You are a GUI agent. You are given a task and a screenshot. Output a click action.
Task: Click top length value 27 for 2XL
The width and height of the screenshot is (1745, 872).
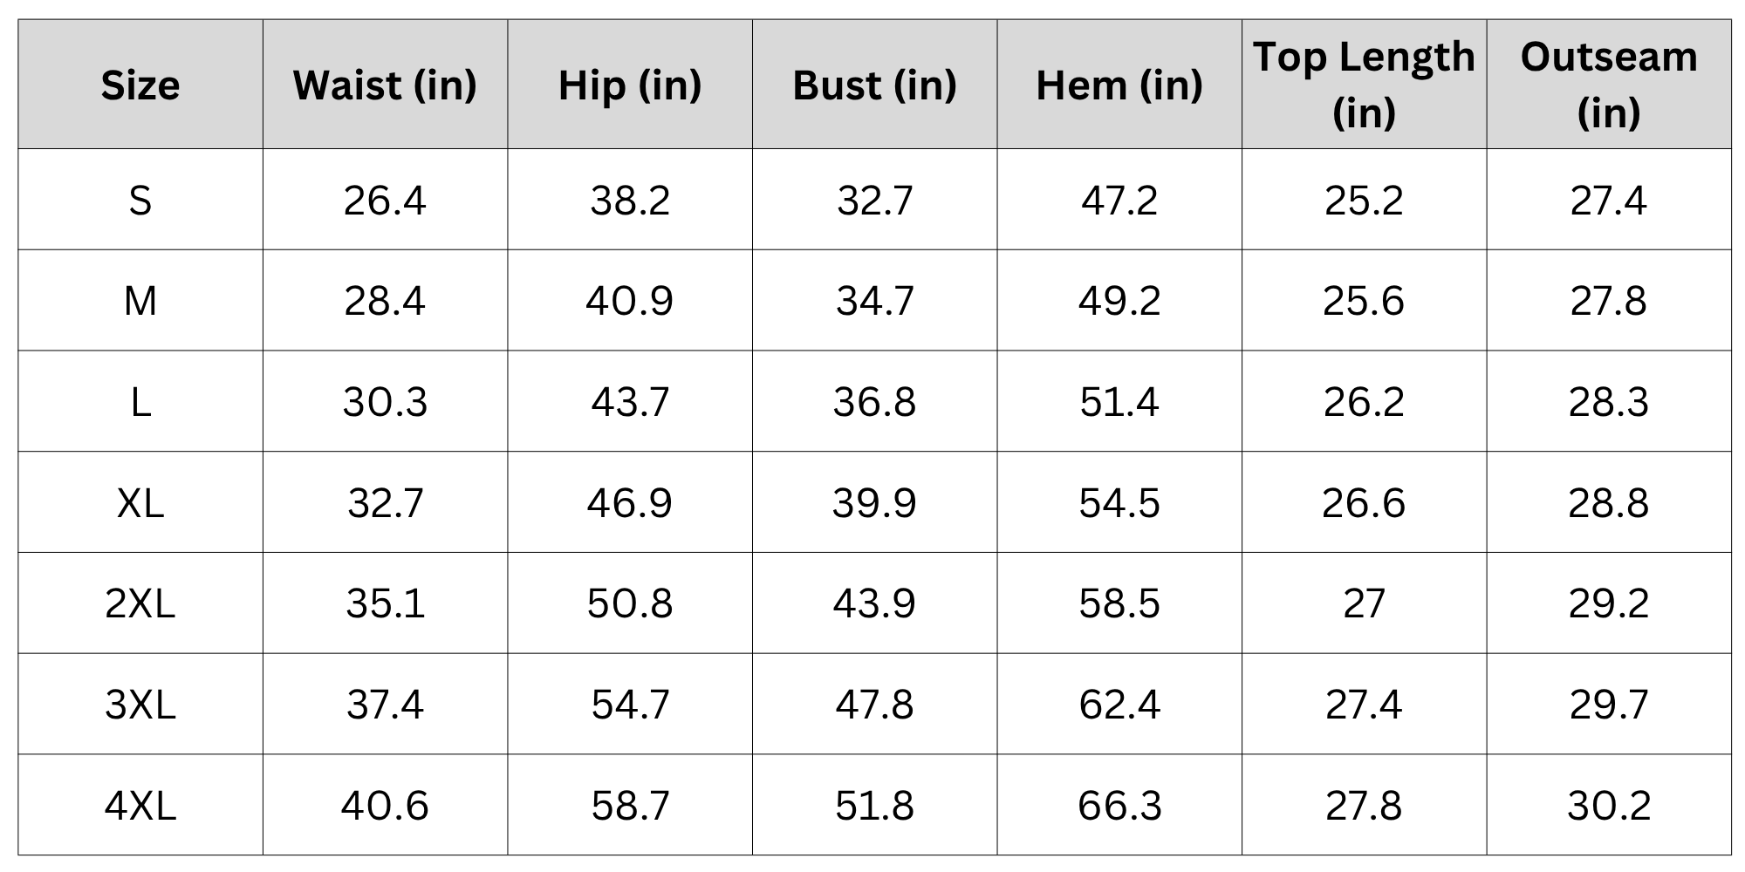click(x=1364, y=603)
